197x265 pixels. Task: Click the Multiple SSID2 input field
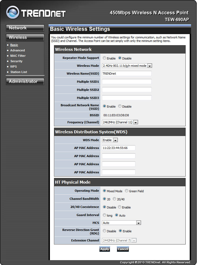[127, 90]
